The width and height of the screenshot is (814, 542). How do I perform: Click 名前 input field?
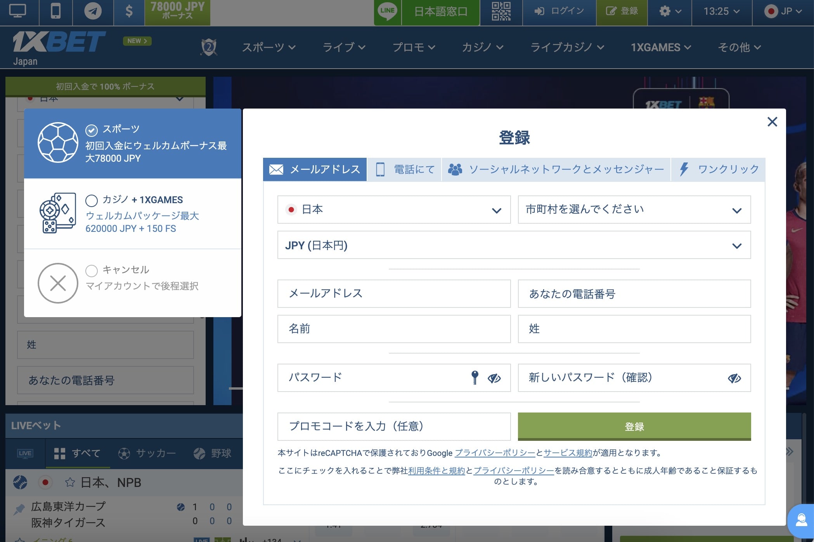pos(394,329)
